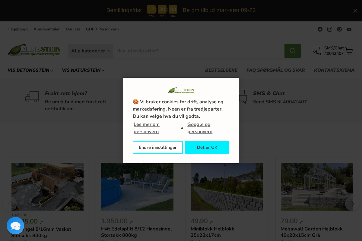
Task: Open the Instagram social icon
Action: click(x=330, y=29)
